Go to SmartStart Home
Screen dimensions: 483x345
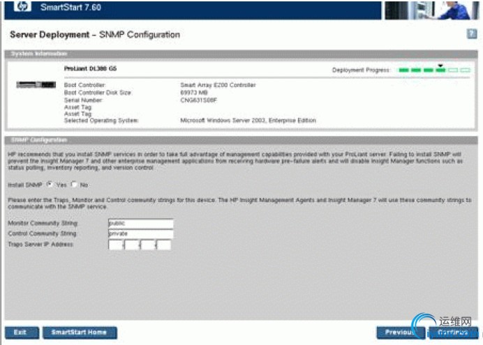coord(80,332)
